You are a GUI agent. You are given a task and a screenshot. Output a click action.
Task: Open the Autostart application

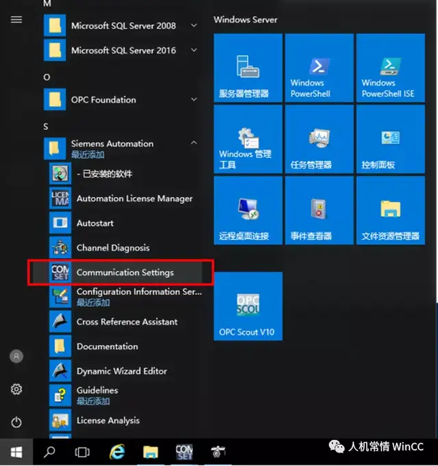tap(94, 223)
